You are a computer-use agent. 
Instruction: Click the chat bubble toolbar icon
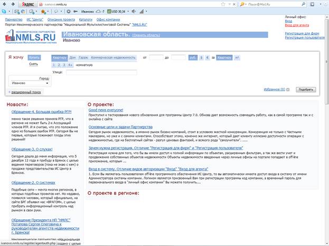pyautogui.click(x=56, y=12)
